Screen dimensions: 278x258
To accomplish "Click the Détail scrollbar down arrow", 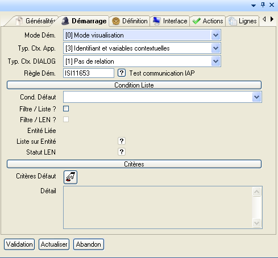I will point(257,223).
